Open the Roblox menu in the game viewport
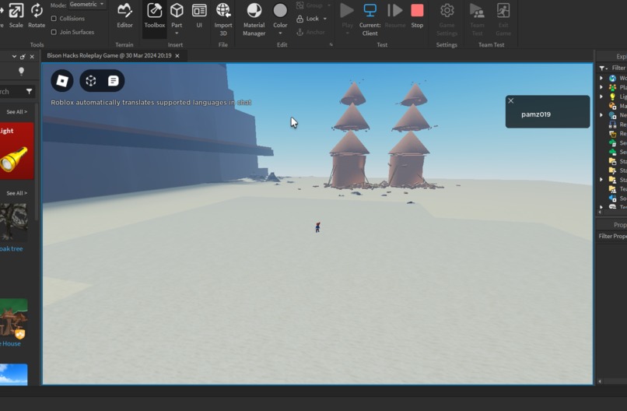 pyautogui.click(x=62, y=81)
